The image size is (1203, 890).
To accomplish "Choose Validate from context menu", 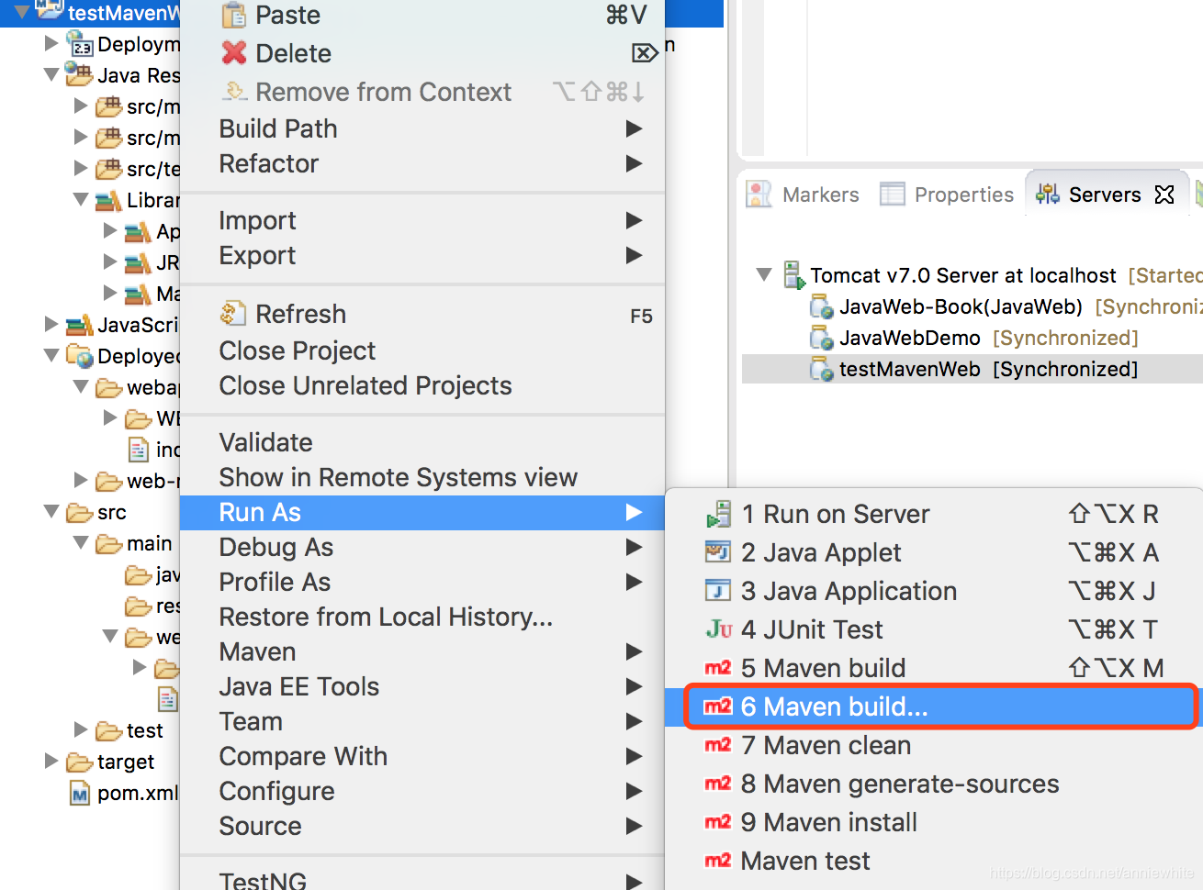I will [422, 442].
